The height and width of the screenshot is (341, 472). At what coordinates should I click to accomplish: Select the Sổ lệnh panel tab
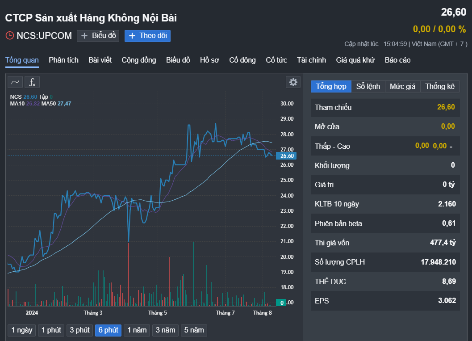click(x=368, y=86)
